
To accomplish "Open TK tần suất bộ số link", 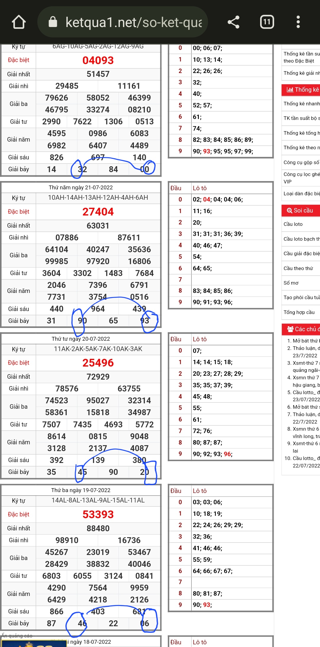I will point(302,118).
